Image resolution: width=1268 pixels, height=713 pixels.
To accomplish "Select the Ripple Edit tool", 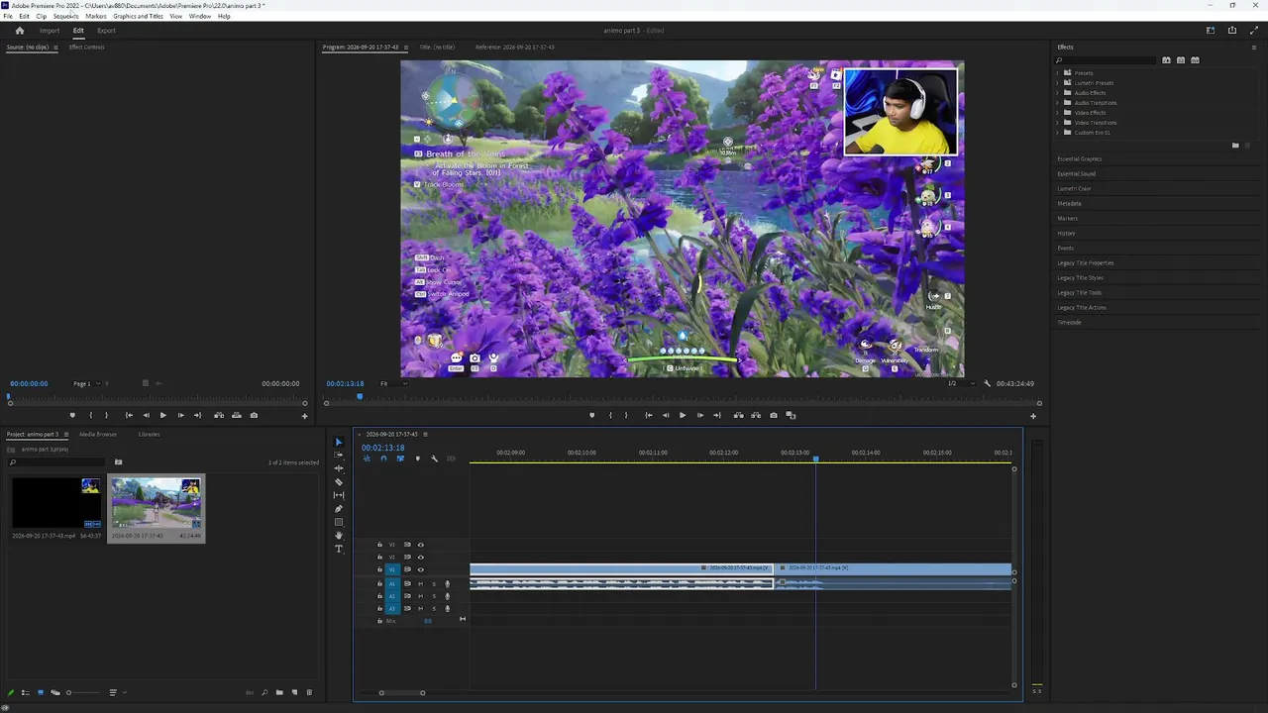I will (x=339, y=468).
